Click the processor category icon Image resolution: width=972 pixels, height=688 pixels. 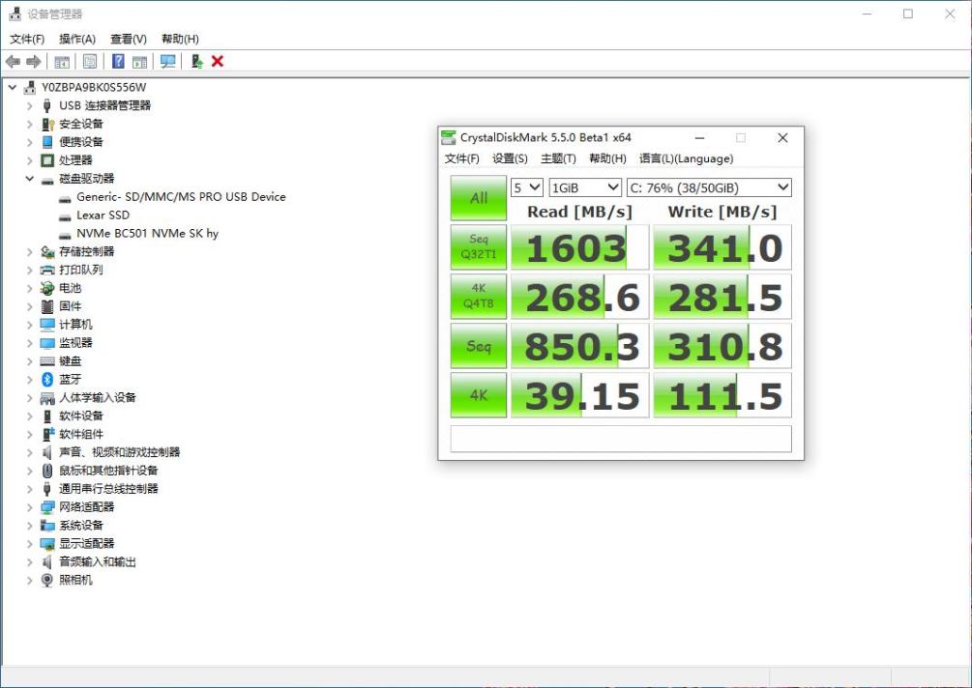pyautogui.click(x=47, y=160)
